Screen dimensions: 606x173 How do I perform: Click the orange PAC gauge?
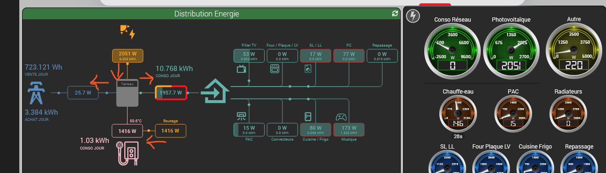point(513,114)
